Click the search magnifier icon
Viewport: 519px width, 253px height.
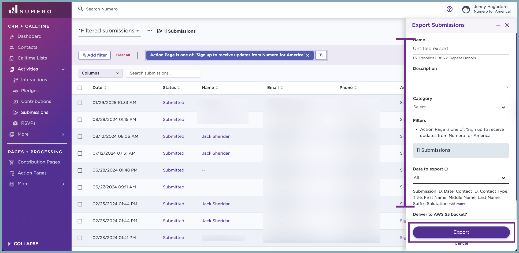[x=80, y=9]
